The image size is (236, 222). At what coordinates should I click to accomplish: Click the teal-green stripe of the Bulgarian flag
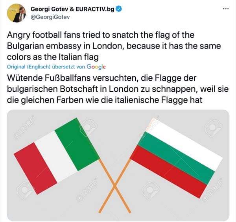(176, 158)
